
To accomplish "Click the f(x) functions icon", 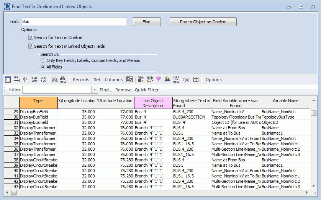I will [x=186, y=80].
